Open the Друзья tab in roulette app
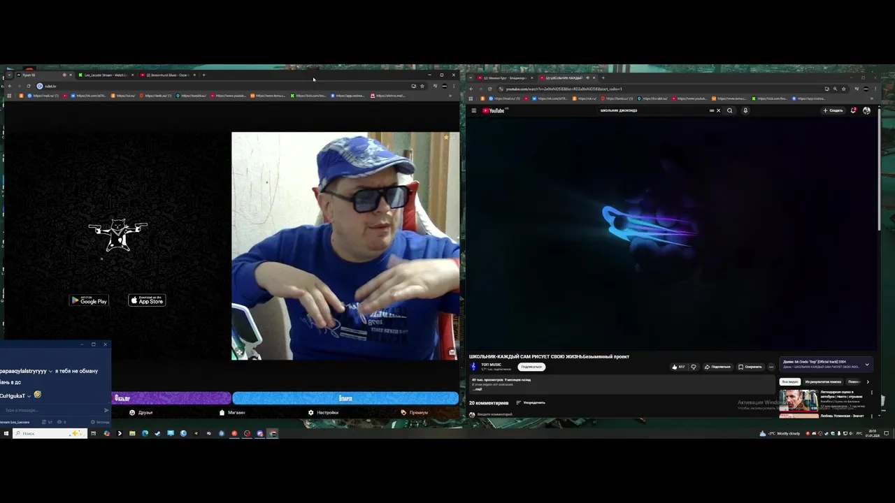The image size is (895, 503). pos(141,413)
